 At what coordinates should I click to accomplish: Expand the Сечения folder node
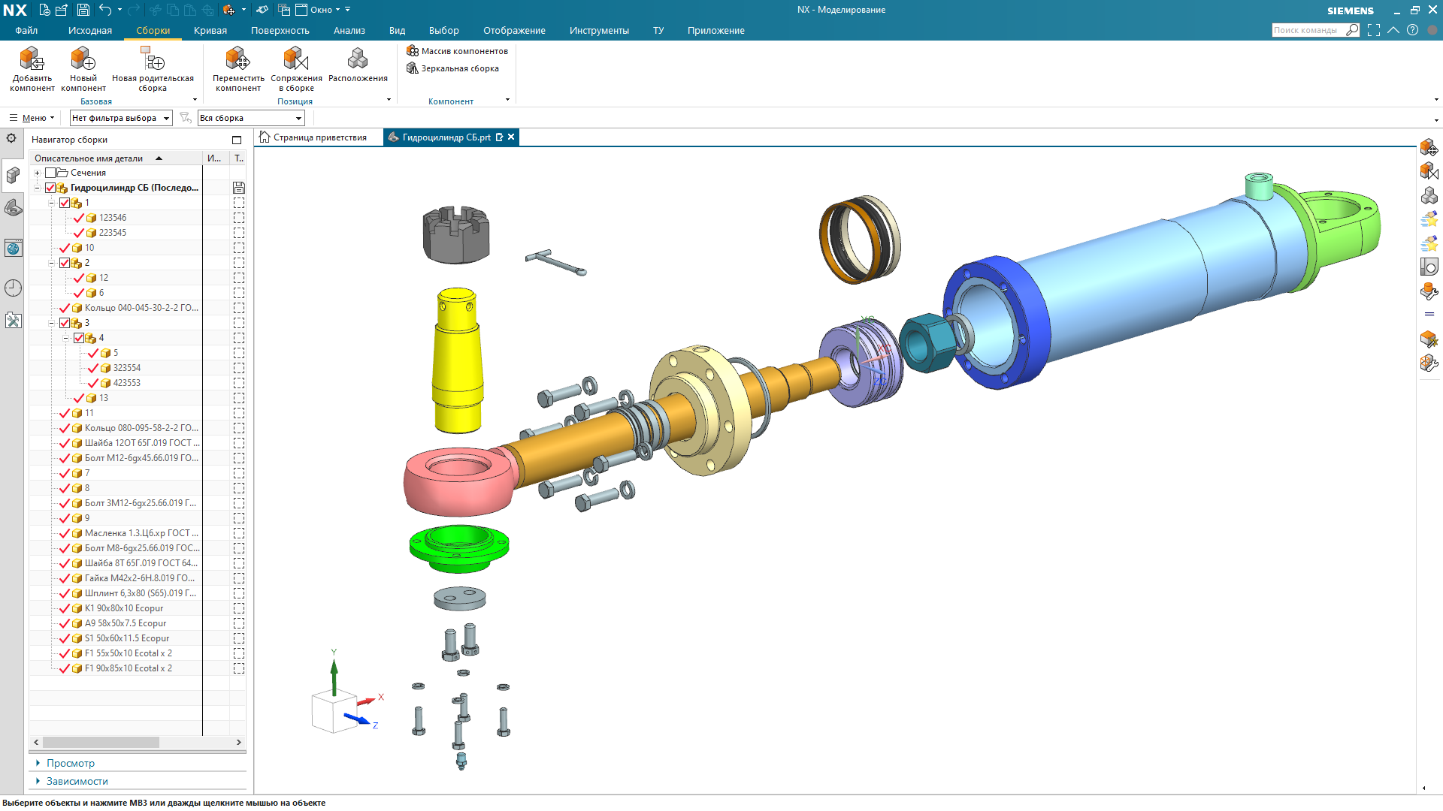pos(37,173)
